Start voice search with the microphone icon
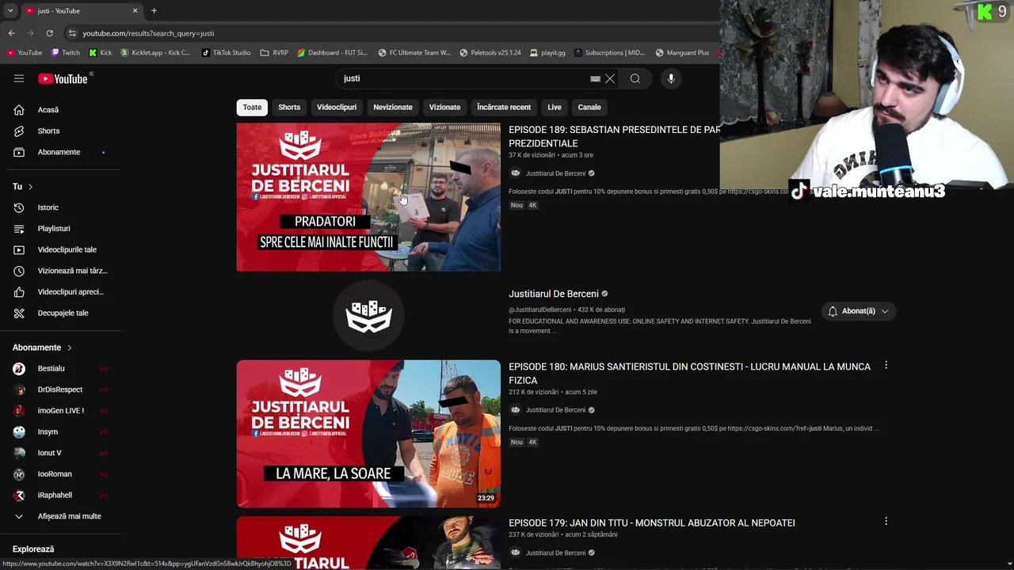Screen dimensions: 1014x570 coord(671,78)
